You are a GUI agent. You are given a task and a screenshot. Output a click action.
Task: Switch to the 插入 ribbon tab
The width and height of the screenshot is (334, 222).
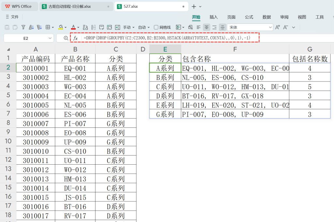point(213,17)
